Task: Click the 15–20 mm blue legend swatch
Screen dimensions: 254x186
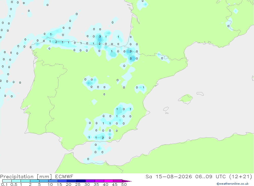Action: click(62, 181)
